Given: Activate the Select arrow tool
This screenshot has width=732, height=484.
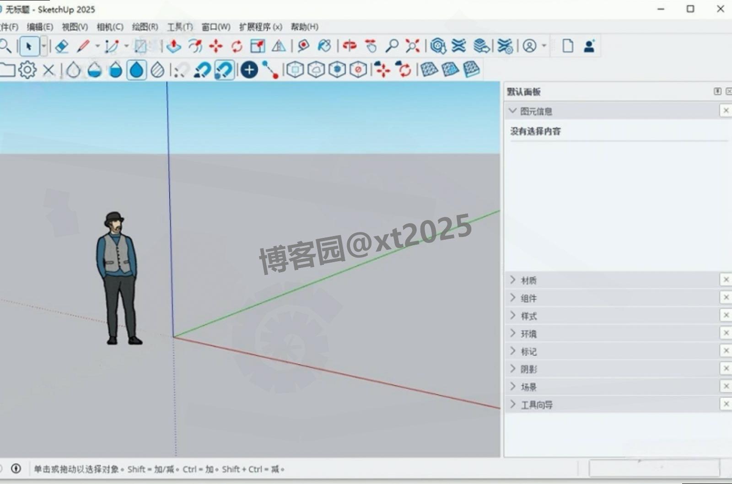Looking at the screenshot, I should point(29,46).
